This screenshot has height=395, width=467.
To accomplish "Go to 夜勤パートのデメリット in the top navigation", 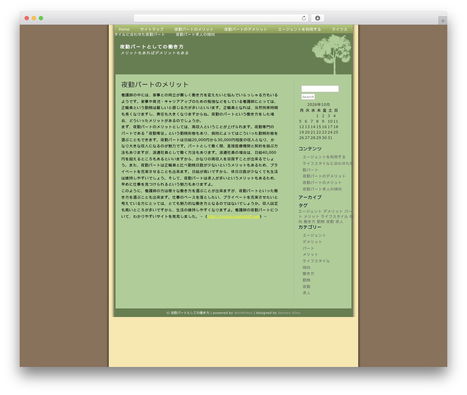I will [246, 29].
